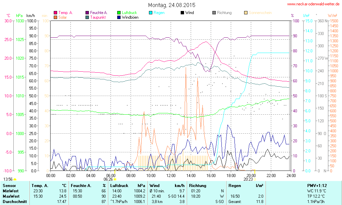Click the teal Taupunkt legend square

[x=88, y=17]
